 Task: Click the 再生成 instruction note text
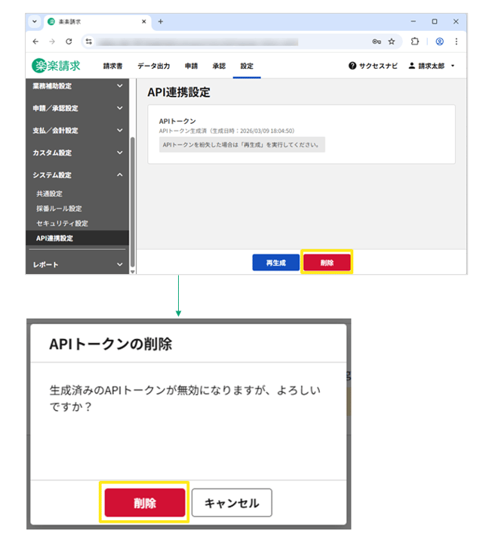[x=241, y=144]
